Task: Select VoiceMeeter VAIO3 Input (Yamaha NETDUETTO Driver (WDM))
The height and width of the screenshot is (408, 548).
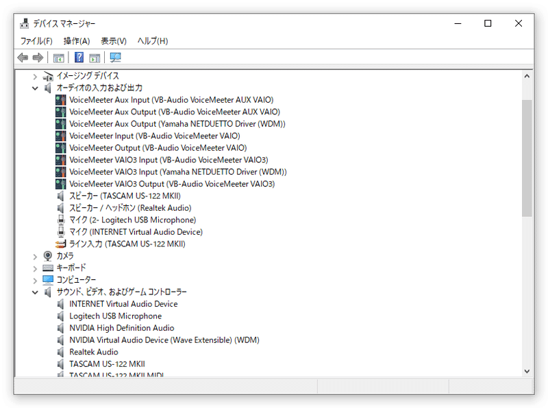Action: click(x=178, y=172)
